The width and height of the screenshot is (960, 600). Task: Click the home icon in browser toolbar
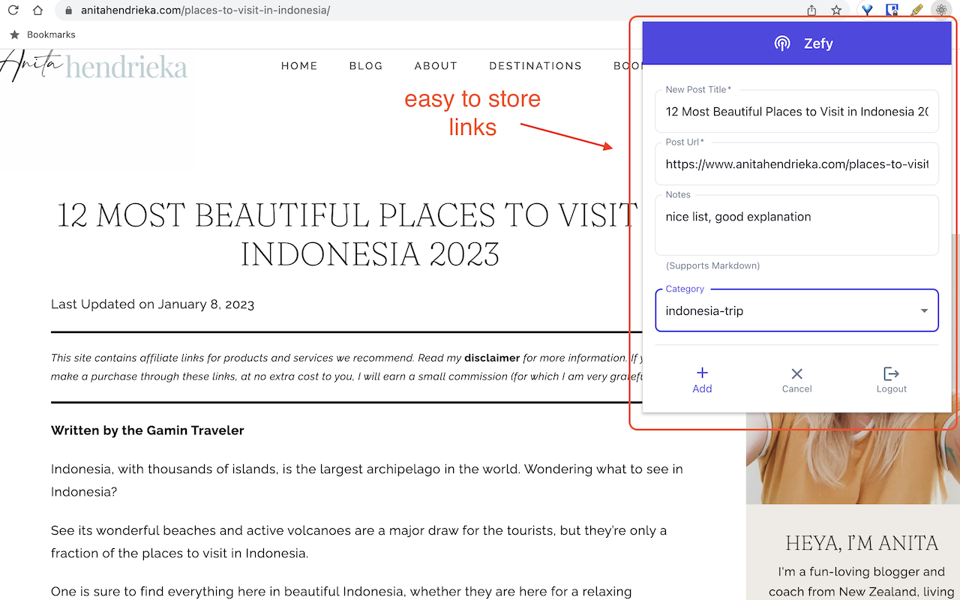[37, 10]
